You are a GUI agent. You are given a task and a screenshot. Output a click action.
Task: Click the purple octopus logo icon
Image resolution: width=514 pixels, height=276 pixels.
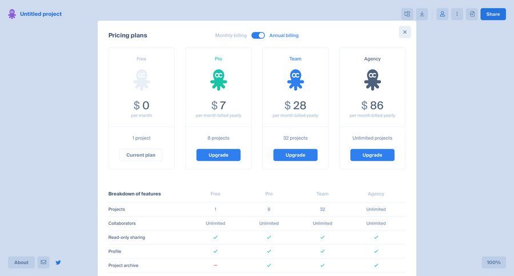point(12,14)
